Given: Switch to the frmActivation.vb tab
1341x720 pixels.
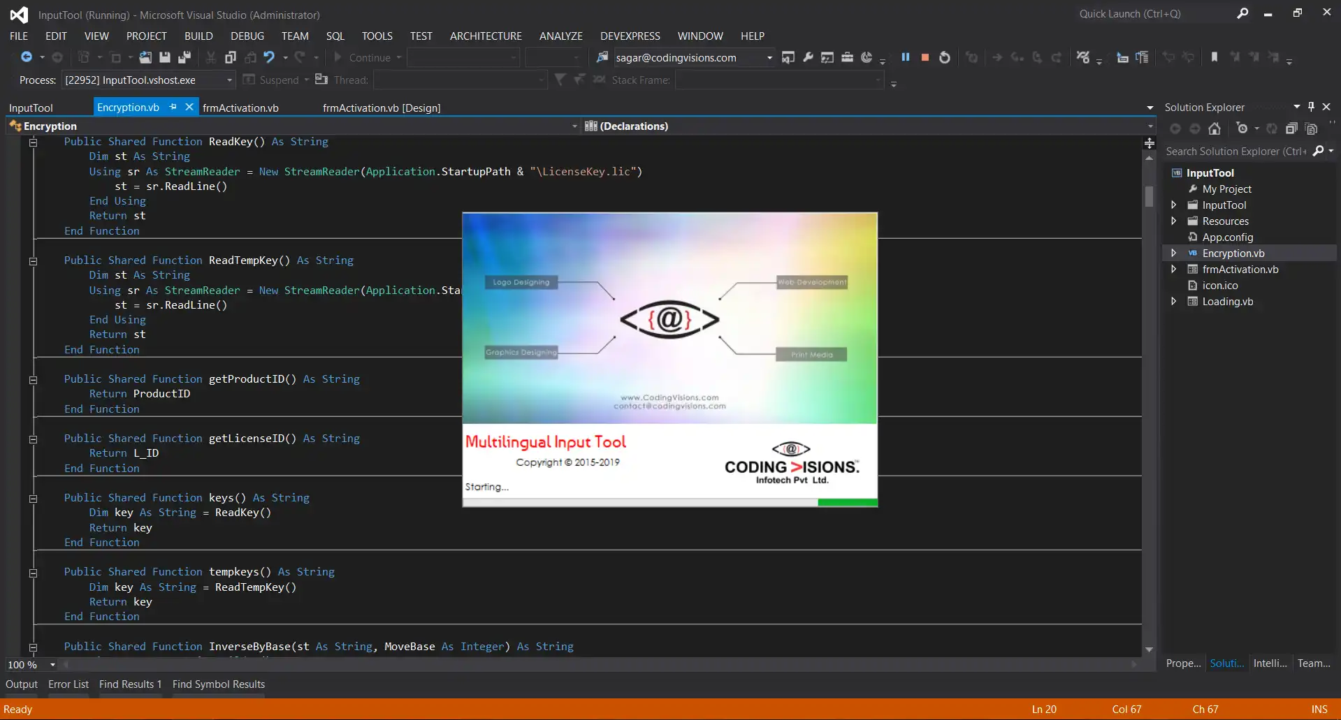Looking at the screenshot, I should pyautogui.click(x=240, y=108).
